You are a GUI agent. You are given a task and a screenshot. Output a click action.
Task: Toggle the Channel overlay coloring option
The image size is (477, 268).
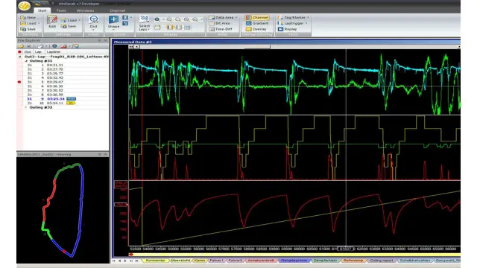(257, 18)
